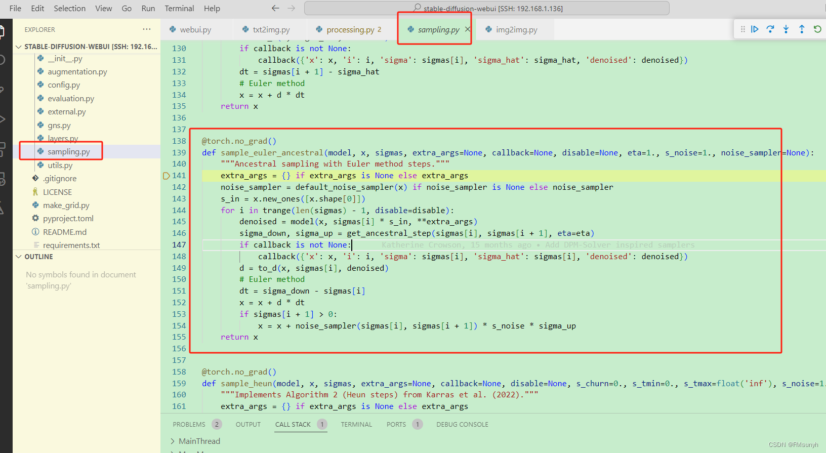This screenshot has width=826, height=453.
Task: Click 'get_ancestral_step' call on line 146
Action: 389,233
